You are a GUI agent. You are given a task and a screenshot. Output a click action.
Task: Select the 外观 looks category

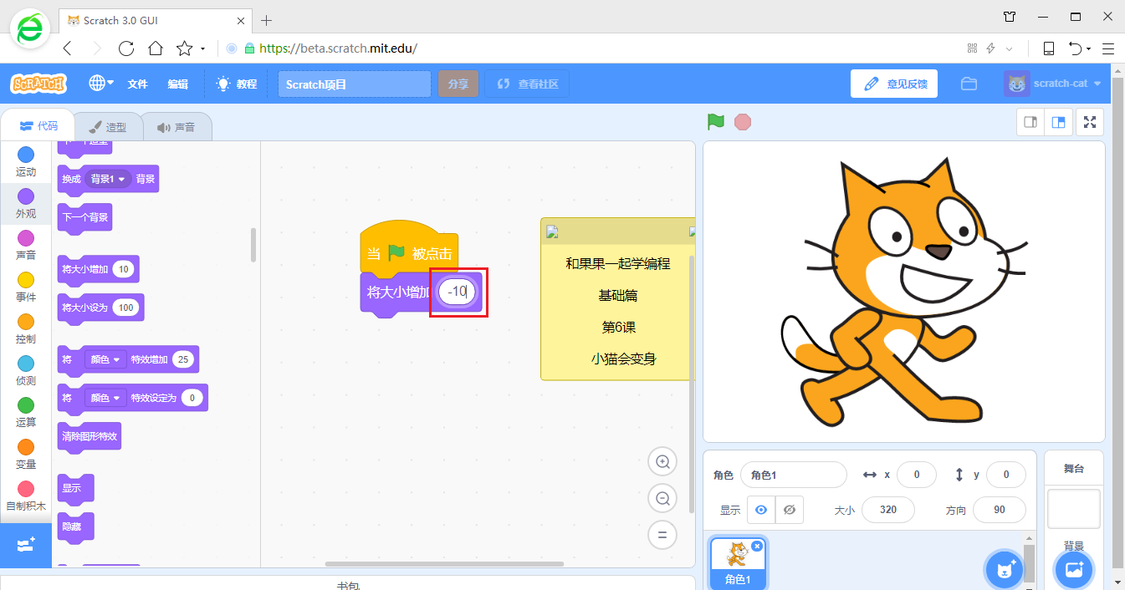[26, 204]
